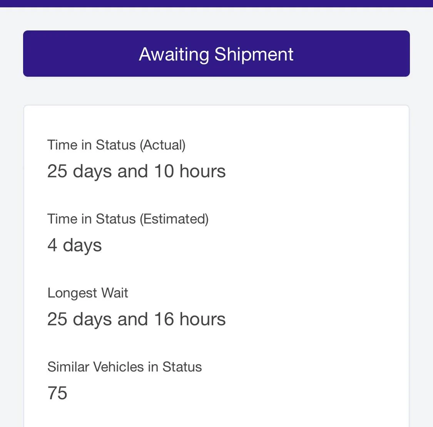Click the word (Actual) in the first label
The height and width of the screenshot is (427, 433).
pos(162,145)
